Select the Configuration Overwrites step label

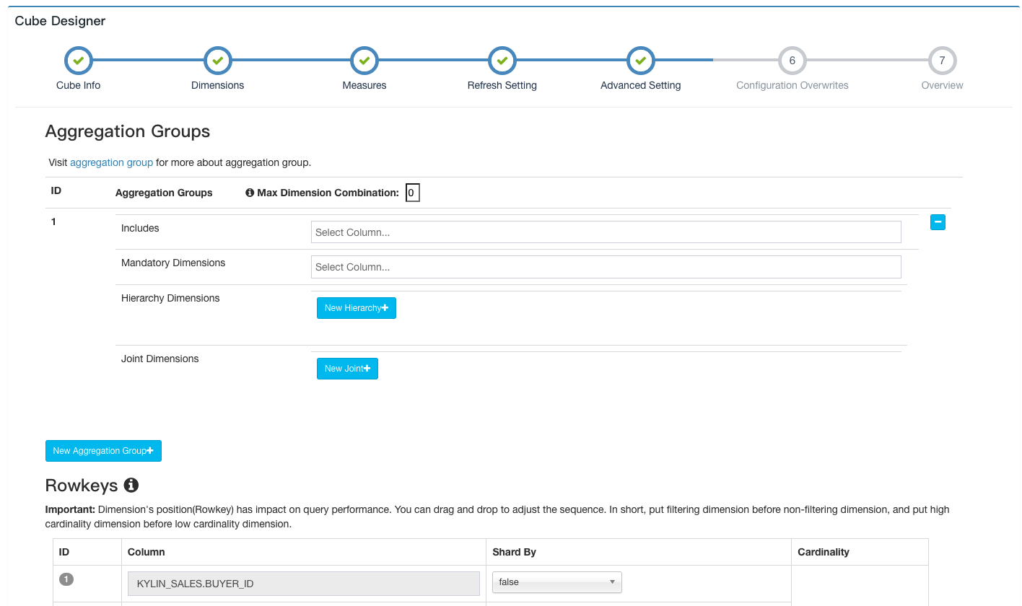(792, 85)
